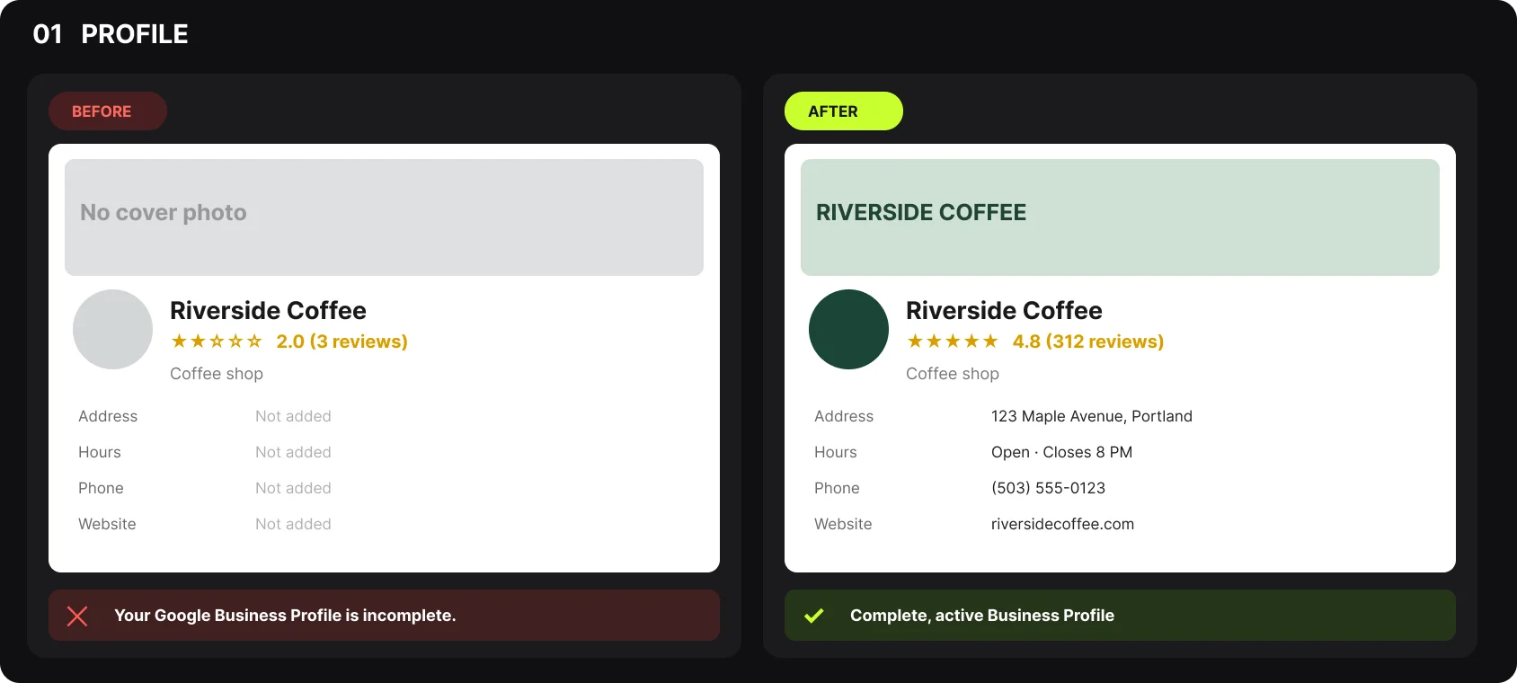
Task: Click hours Open · Closes 8 PM
Action: pyautogui.click(x=1061, y=452)
